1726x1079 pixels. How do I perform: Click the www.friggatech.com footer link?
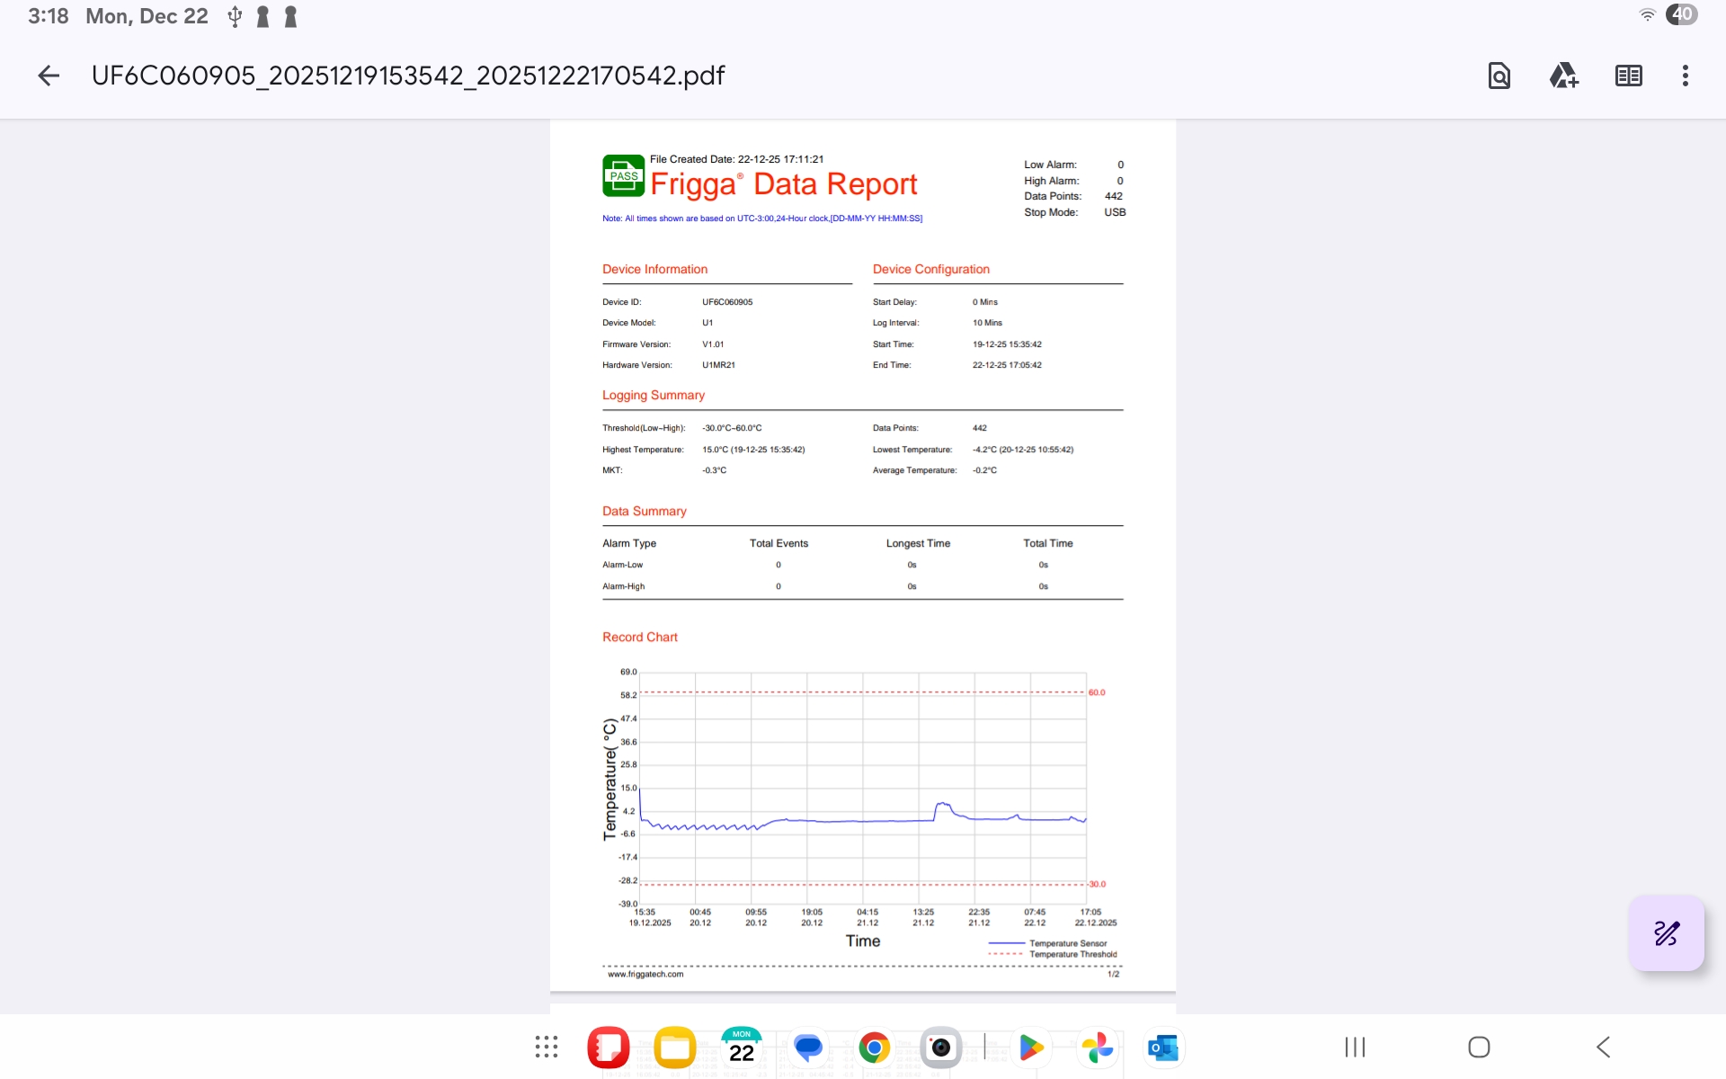tap(645, 974)
